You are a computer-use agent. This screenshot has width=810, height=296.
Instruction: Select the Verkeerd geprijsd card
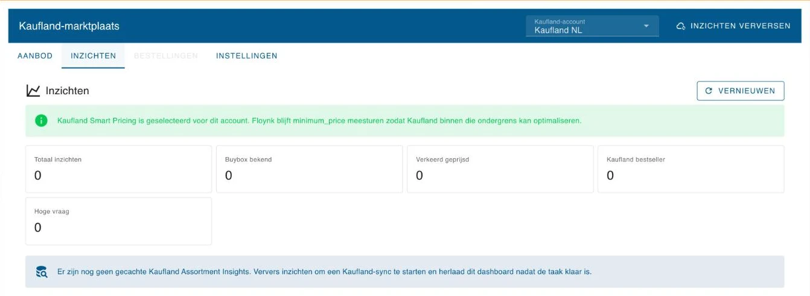(x=500, y=169)
